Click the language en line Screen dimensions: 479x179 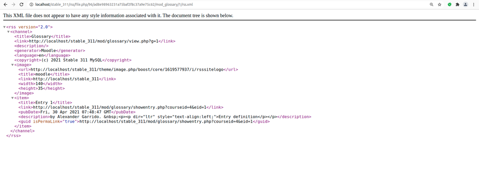(x=42, y=55)
